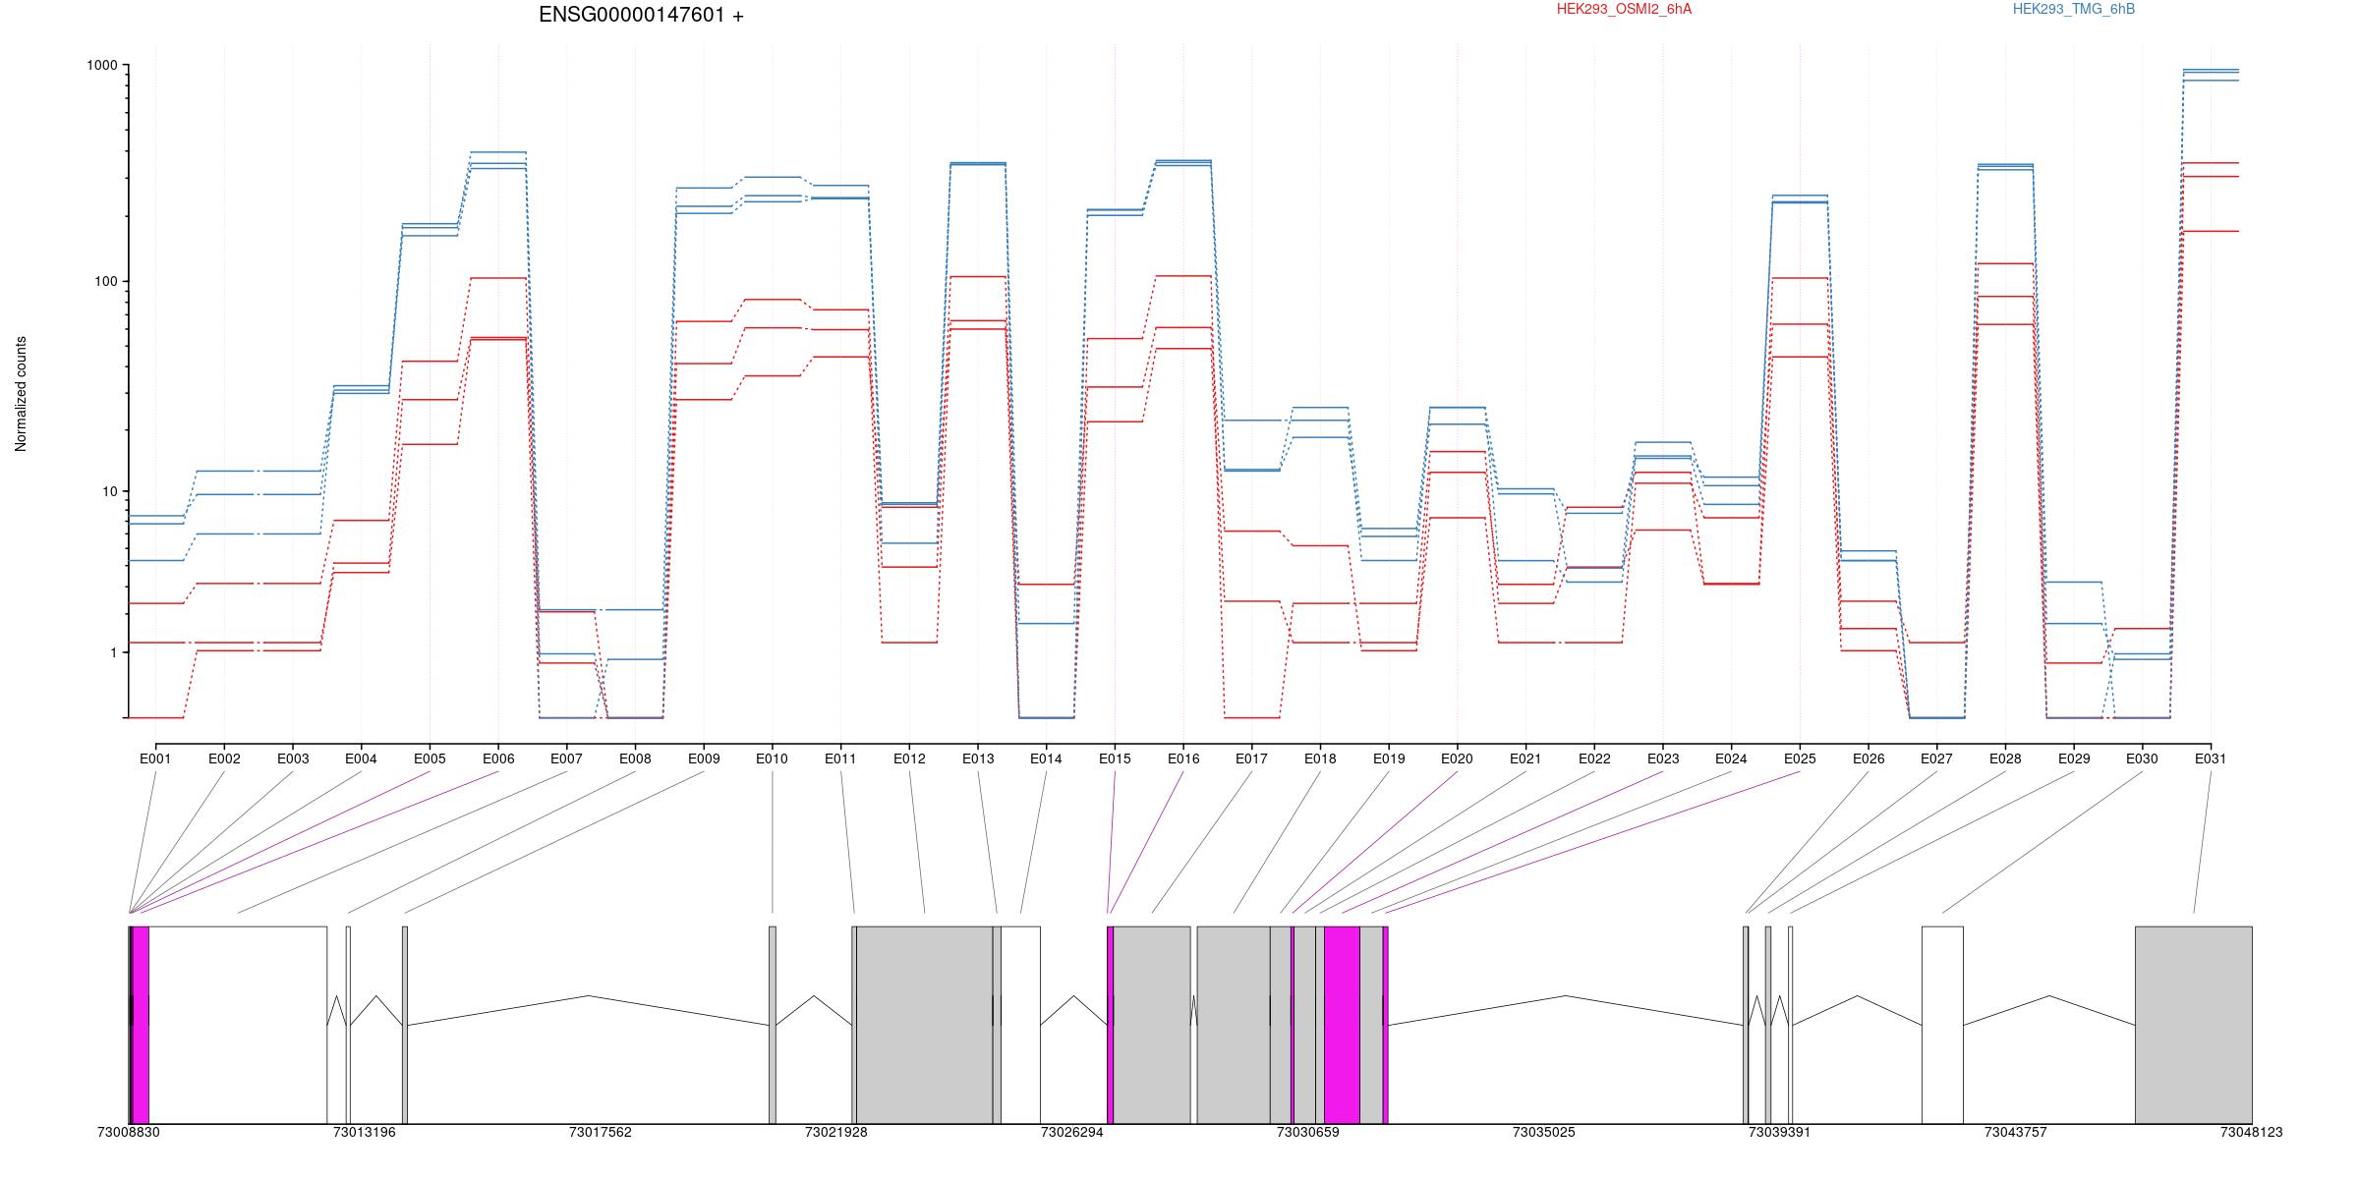Select exon bin label E022
The width and height of the screenshot is (2359, 1179).
(1594, 758)
